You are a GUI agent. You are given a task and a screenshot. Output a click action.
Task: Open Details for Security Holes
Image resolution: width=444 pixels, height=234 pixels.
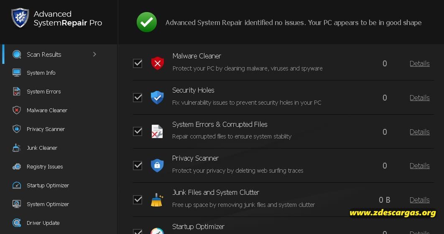(420, 98)
